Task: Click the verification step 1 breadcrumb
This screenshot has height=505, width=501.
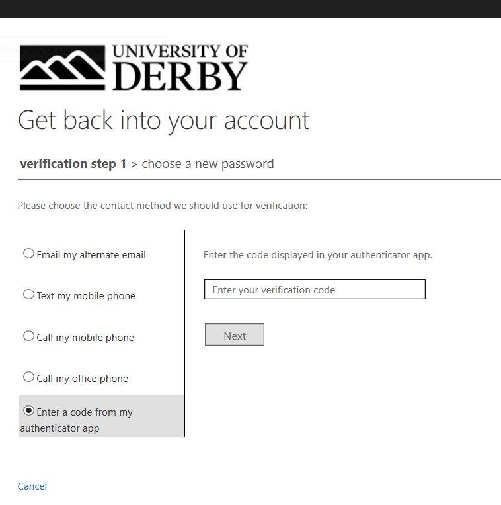Action: pos(73,164)
